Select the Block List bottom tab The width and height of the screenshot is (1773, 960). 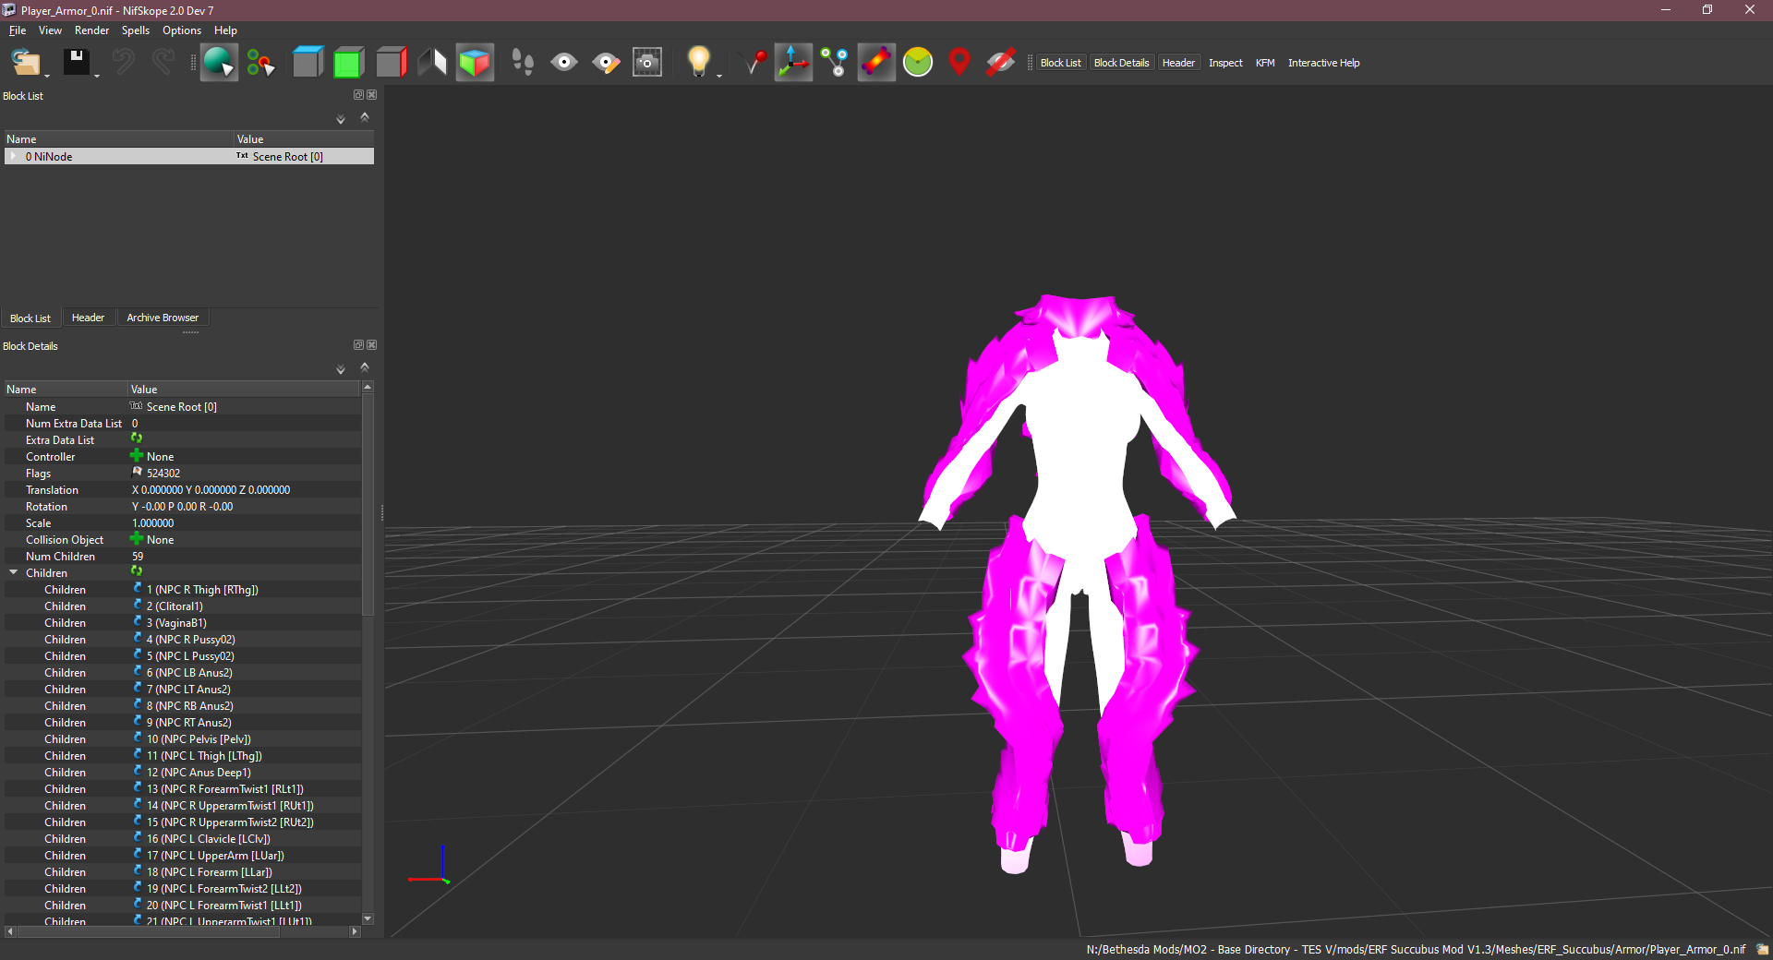pos(30,318)
